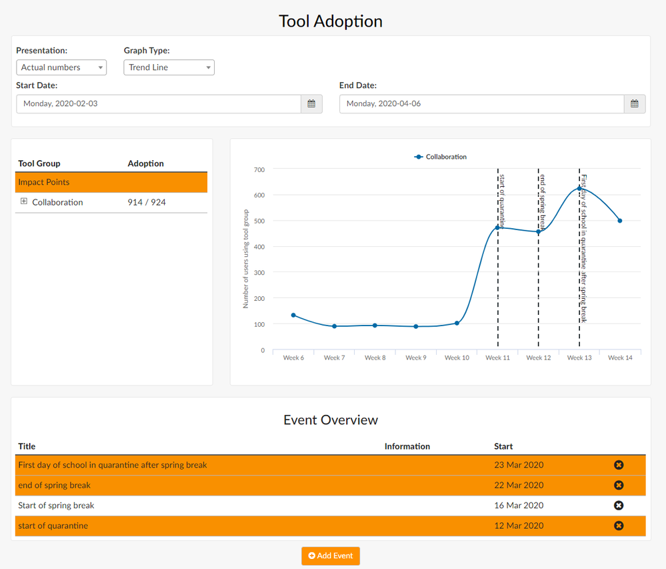Open the Presentation dropdown
Screen dimensions: 666x569
point(61,67)
